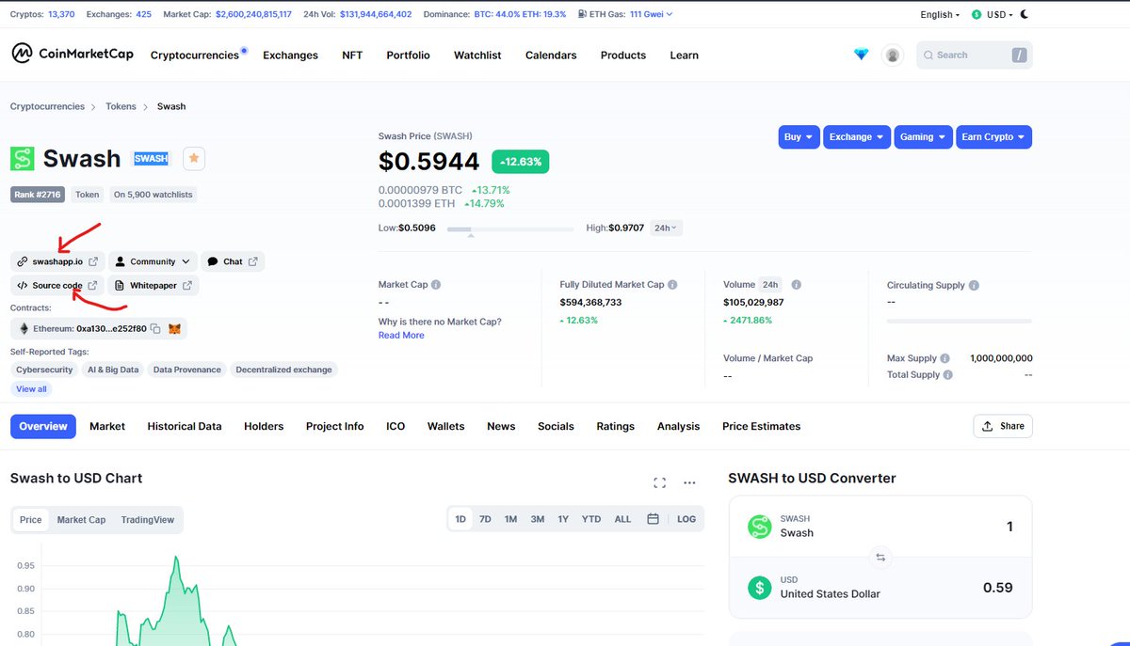Open Exchanges nav menu
This screenshot has height=646, width=1130.
pyautogui.click(x=290, y=55)
